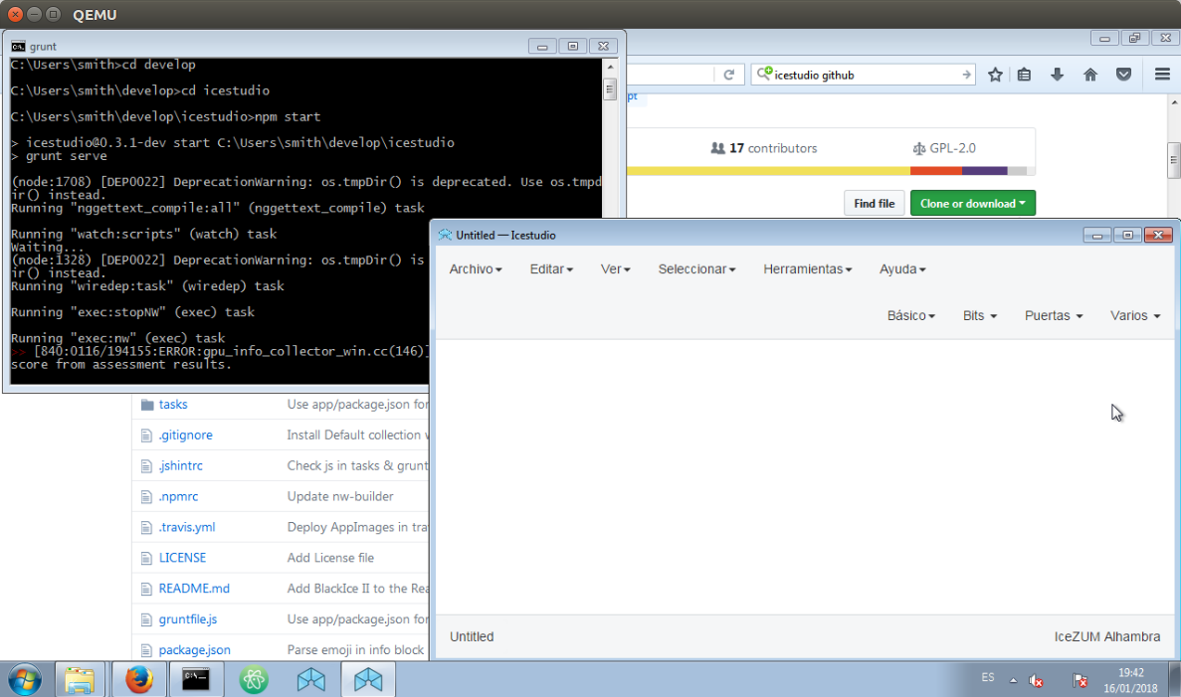Open the Pocket save icon
The width and height of the screenshot is (1181, 697).
[x=1124, y=74]
